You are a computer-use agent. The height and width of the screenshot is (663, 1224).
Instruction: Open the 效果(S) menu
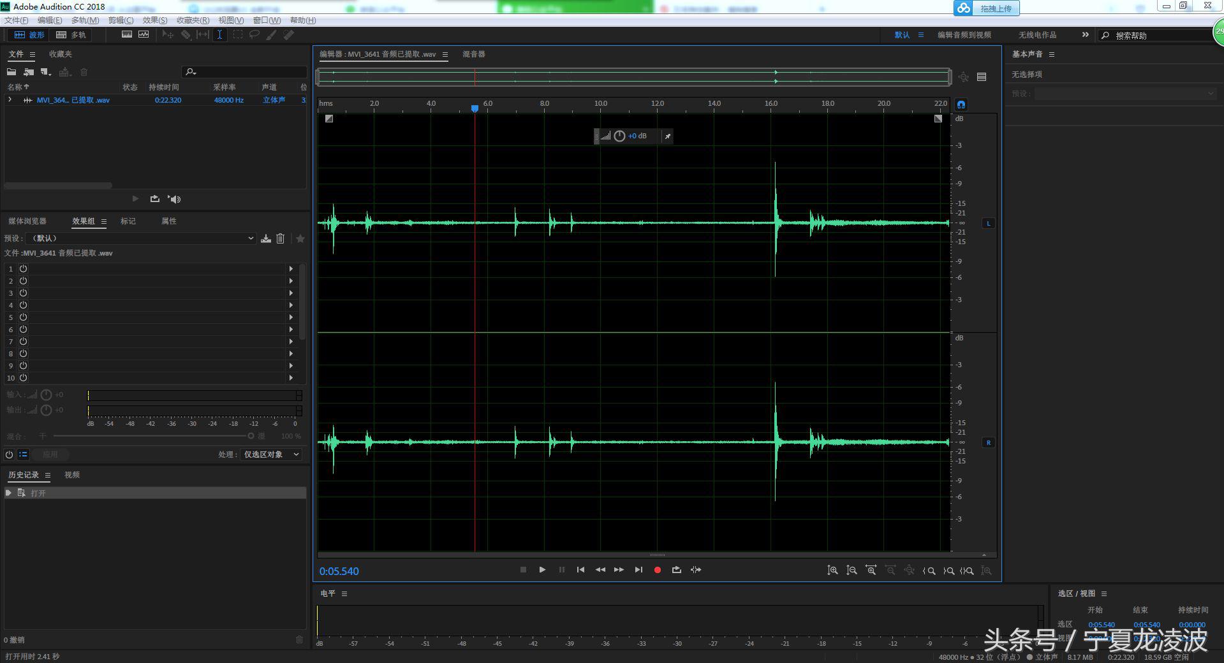pos(154,20)
